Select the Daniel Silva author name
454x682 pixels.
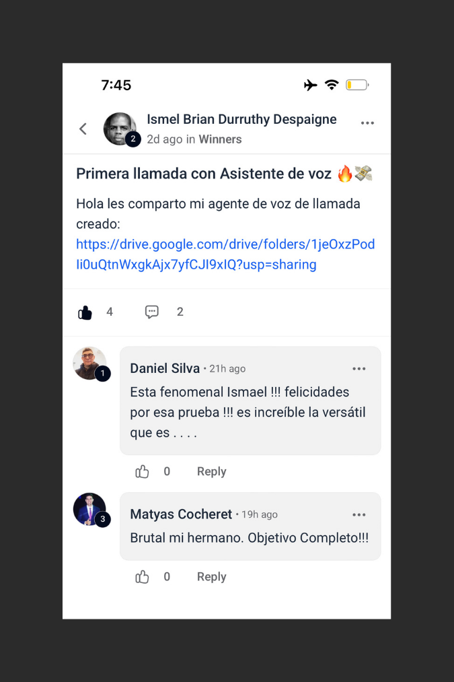165,368
